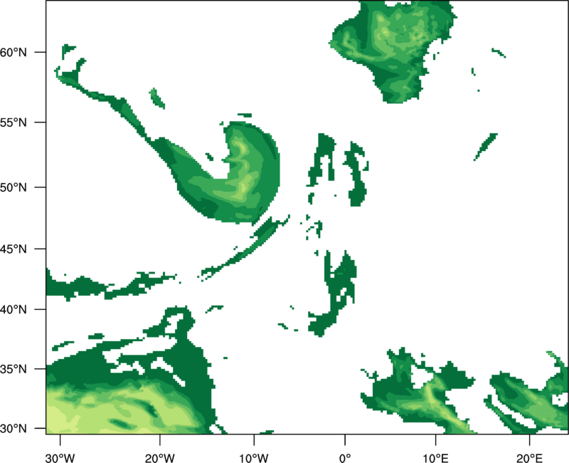Click the 60°N latitude label
This screenshot has width=569, height=463.
(x=14, y=52)
